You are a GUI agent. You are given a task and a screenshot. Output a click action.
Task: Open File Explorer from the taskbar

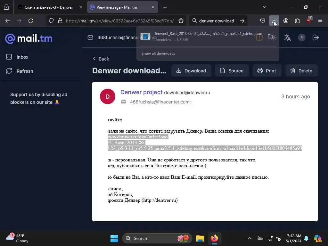click(x=200, y=238)
